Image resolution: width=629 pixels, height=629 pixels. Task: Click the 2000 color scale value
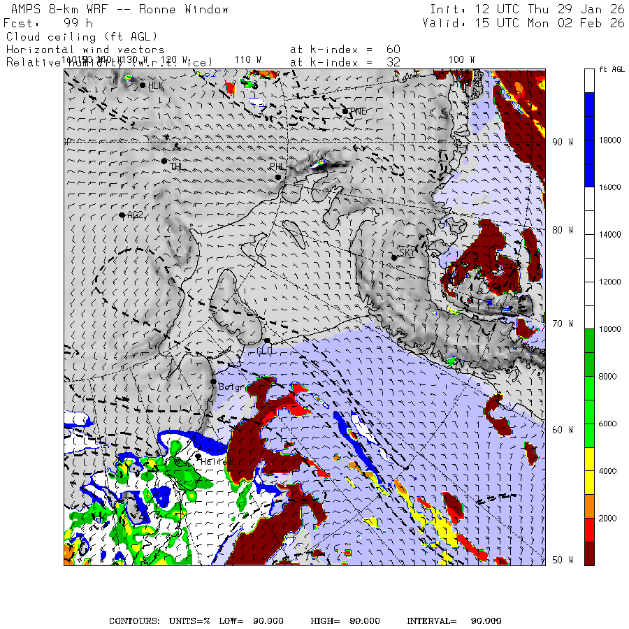pos(607,519)
